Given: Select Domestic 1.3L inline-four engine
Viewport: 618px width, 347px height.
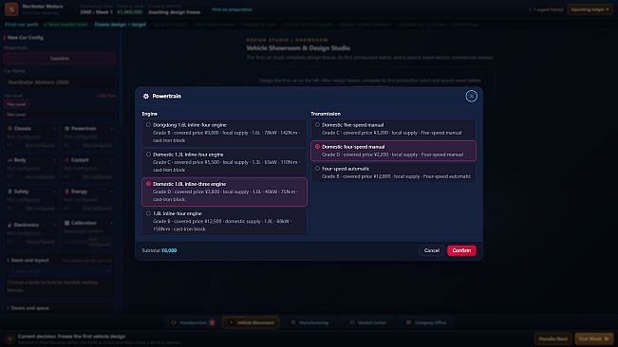Looking at the screenshot, I should pyautogui.click(x=224, y=162).
